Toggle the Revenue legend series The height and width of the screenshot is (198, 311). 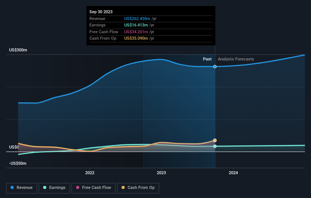[x=22, y=188]
